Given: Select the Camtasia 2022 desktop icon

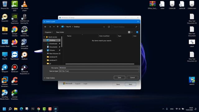Looking at the screenshot, I should [x=15, y=6].
